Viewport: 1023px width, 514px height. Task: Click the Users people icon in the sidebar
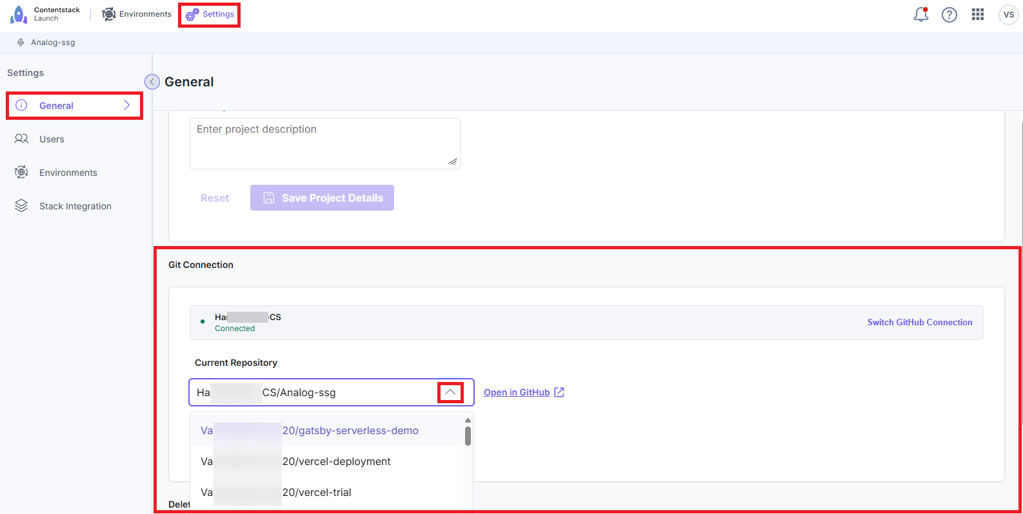pyautogui.click(x=21, y=138)
